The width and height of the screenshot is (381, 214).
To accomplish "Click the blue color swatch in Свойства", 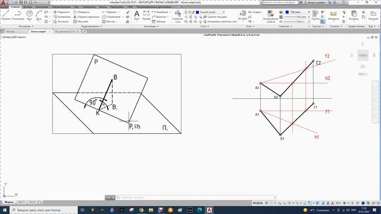I will click(287, 12).
